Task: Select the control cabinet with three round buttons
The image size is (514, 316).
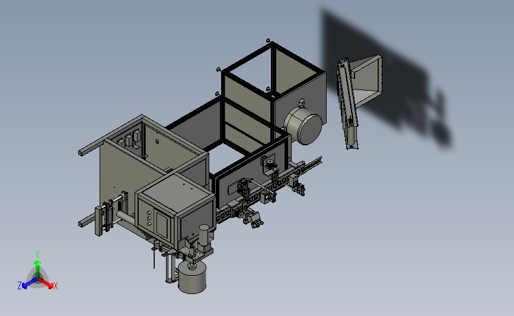Action: pos(176,210)
